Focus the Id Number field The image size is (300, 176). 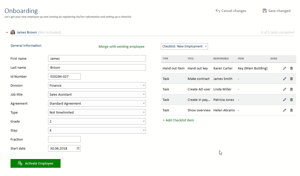point(64,76)
